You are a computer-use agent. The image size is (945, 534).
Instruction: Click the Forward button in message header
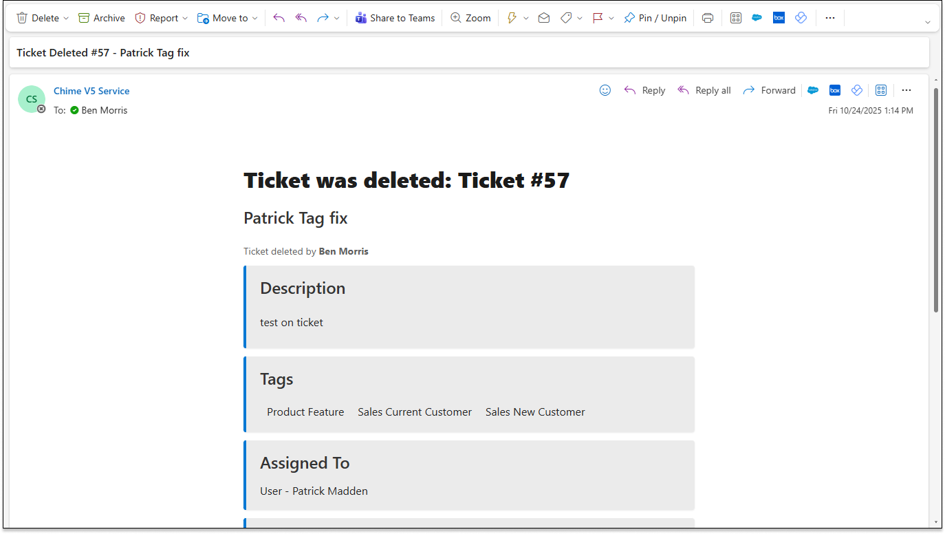769,90
